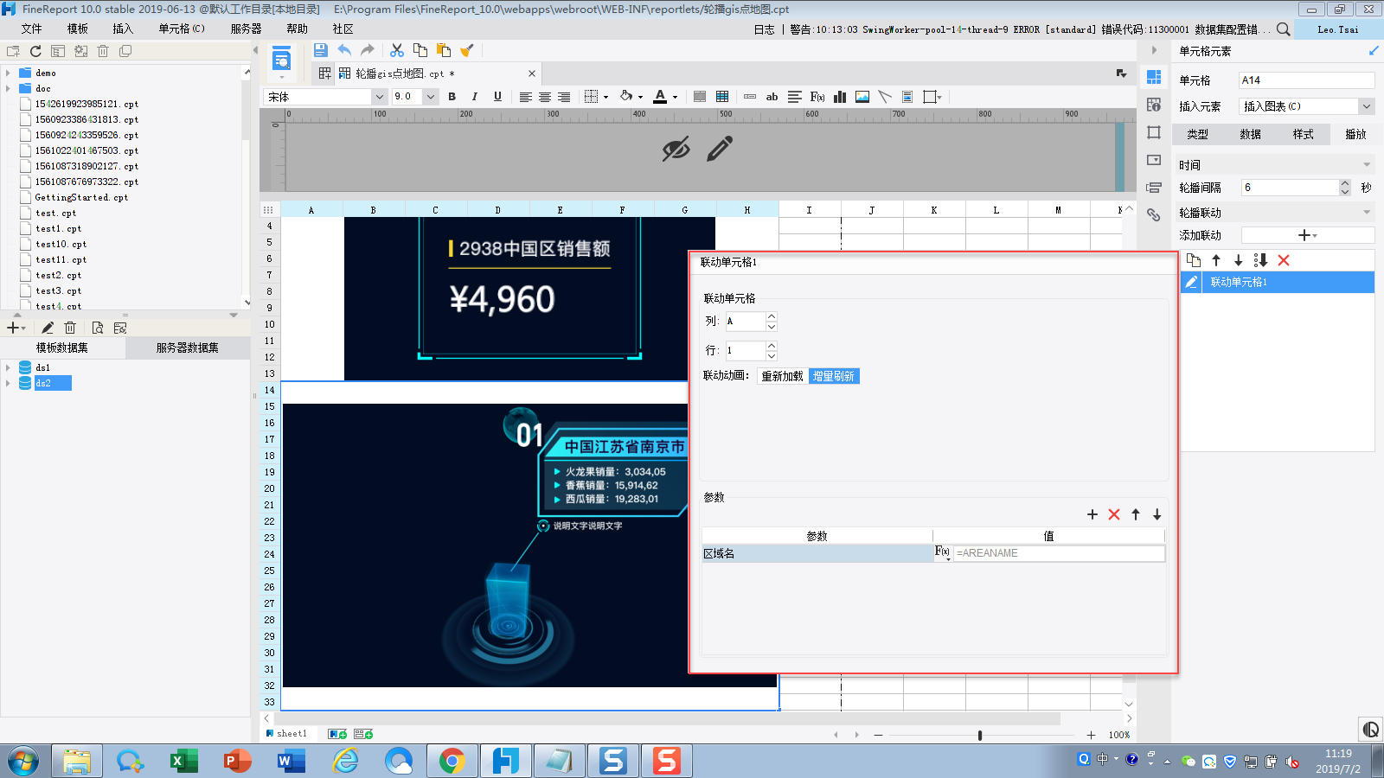Switch to 服务器数据集 panel

click(187, 348)
